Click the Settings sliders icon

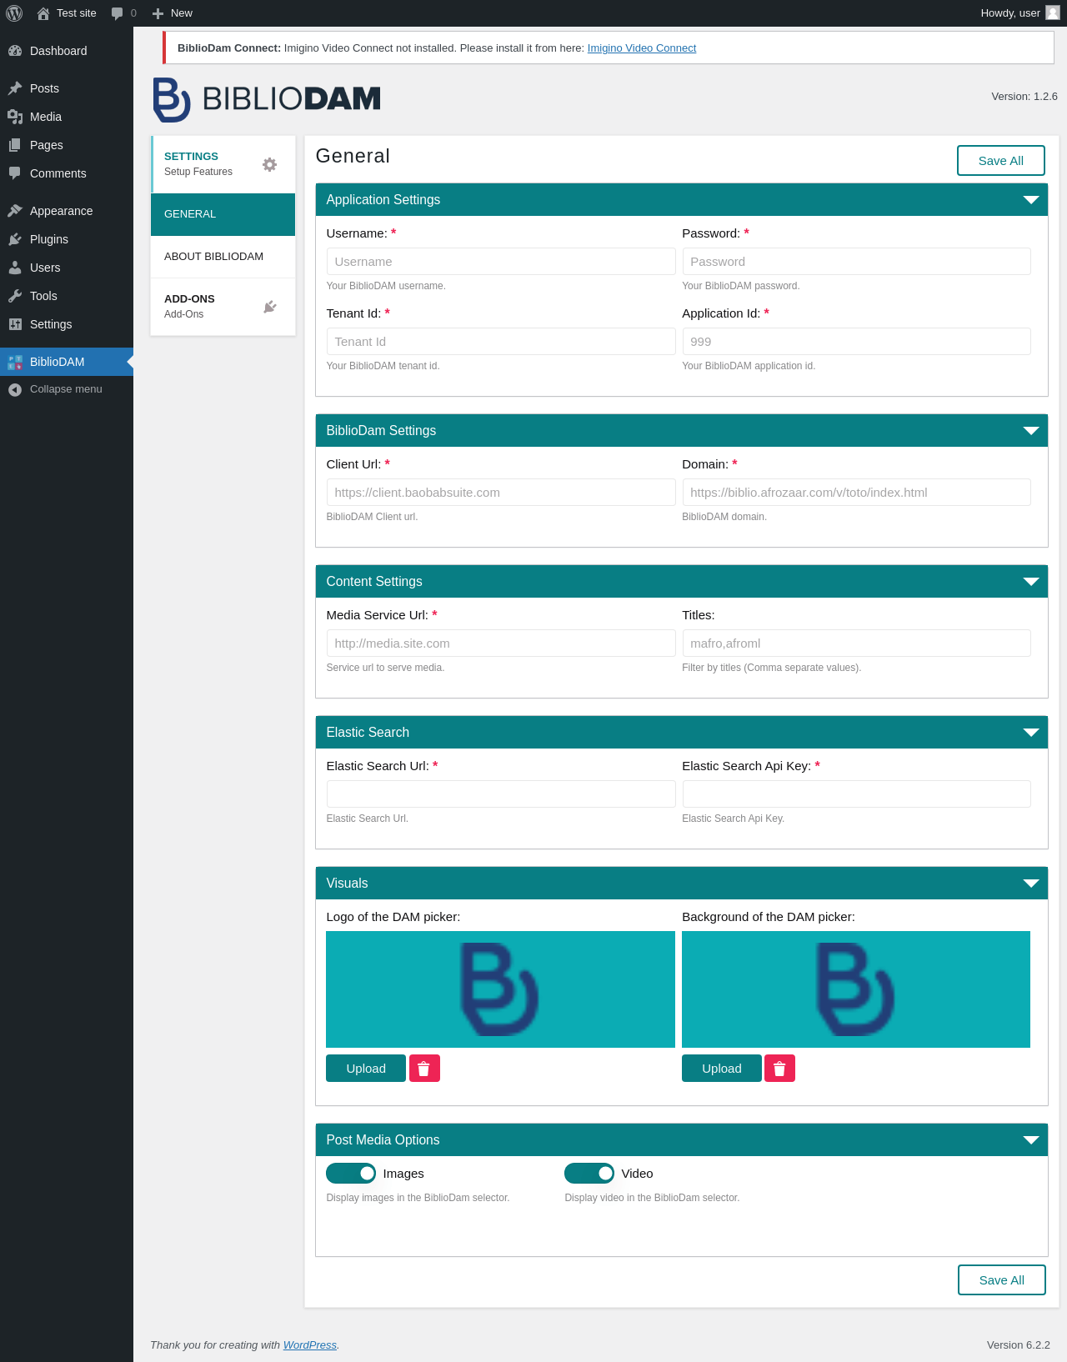[15, 324]
